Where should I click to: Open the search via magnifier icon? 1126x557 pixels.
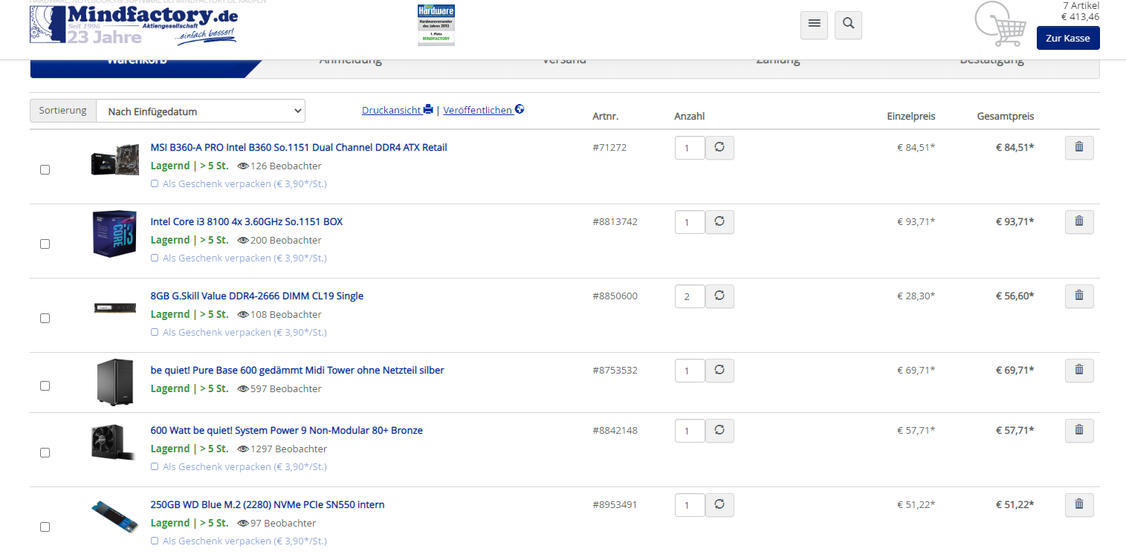[848, 25]
